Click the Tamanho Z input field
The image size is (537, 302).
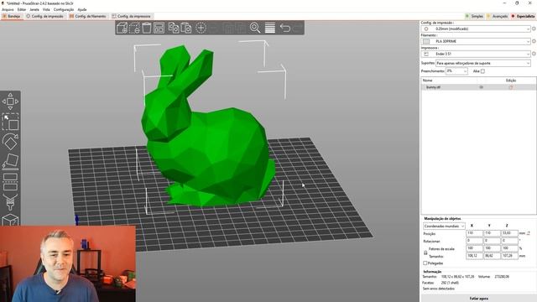(509, 256)
